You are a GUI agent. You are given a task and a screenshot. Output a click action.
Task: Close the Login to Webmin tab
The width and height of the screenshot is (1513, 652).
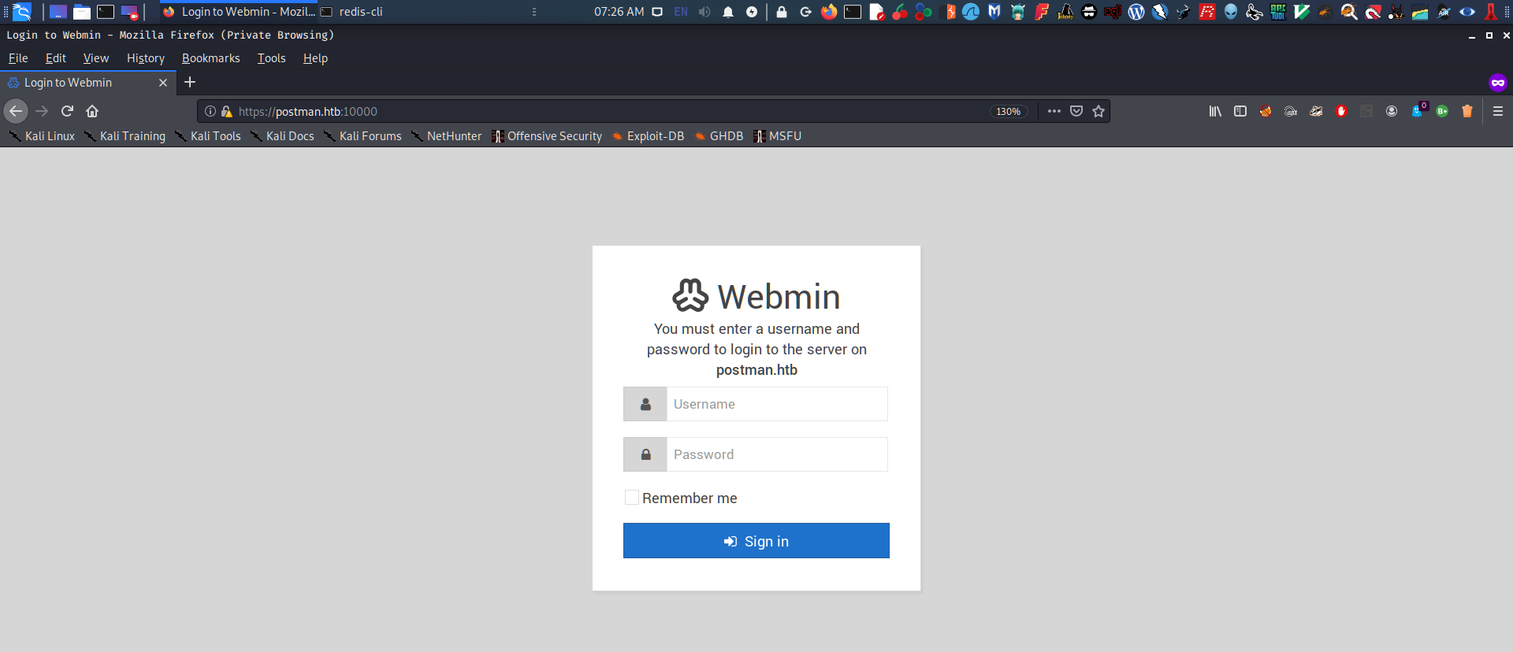click(163, 83)
